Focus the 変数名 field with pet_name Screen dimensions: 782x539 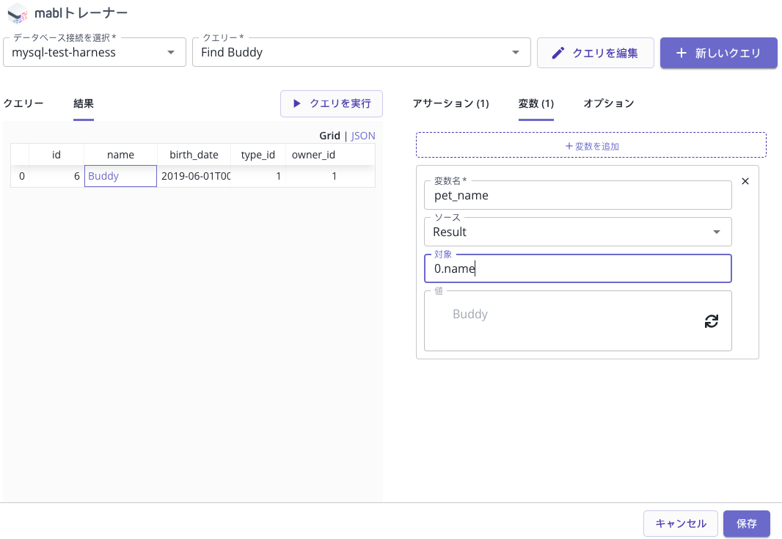(x=577, y=195)
